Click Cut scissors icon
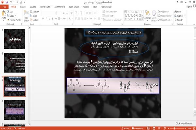The width and height of the screenshot is (196, 130). [x=8, y=12]
